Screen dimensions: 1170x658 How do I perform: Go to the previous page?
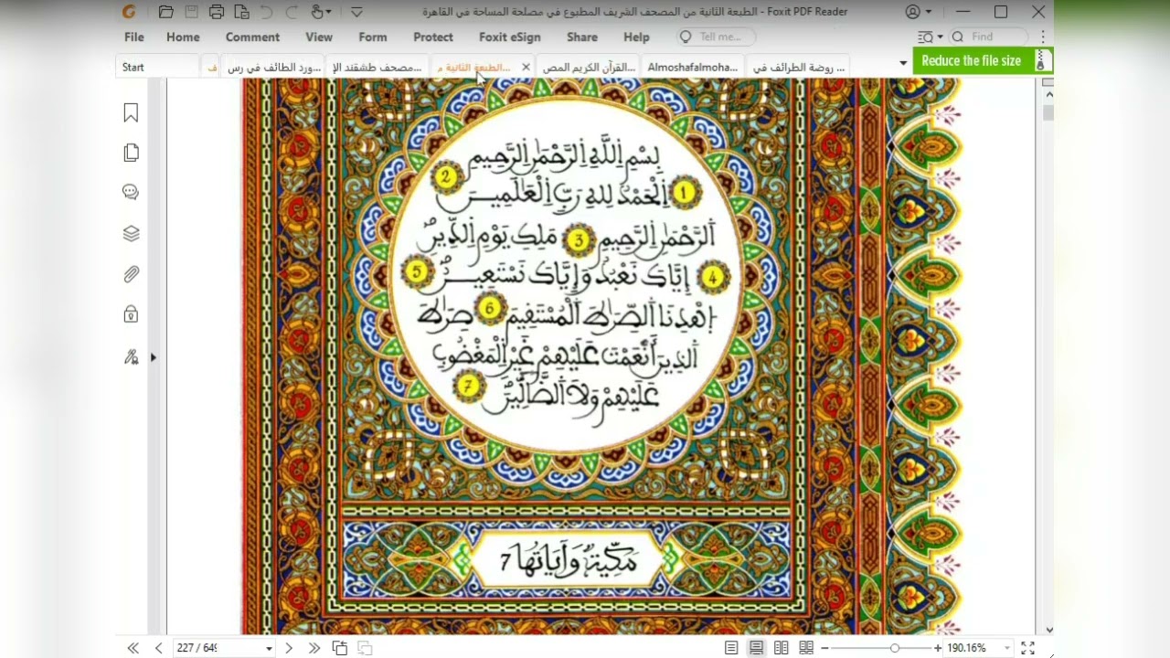point(158,648)
